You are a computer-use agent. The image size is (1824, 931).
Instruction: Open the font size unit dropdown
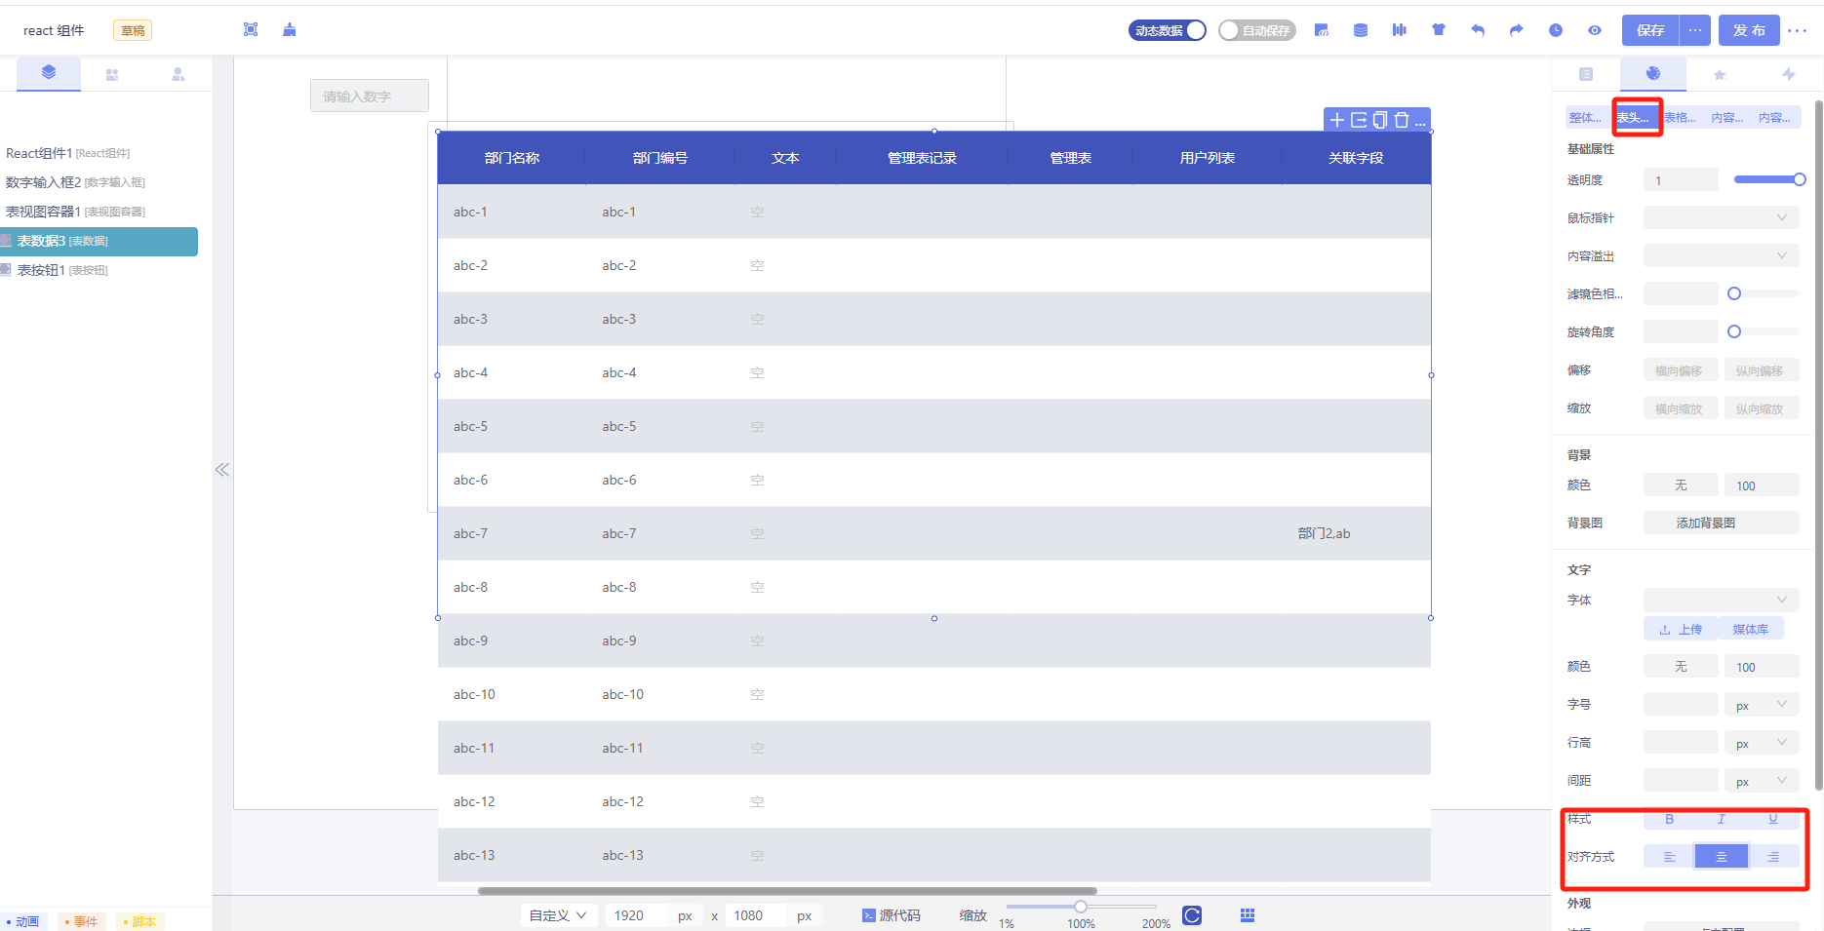pyautogui.click(x=1762, y=705)
